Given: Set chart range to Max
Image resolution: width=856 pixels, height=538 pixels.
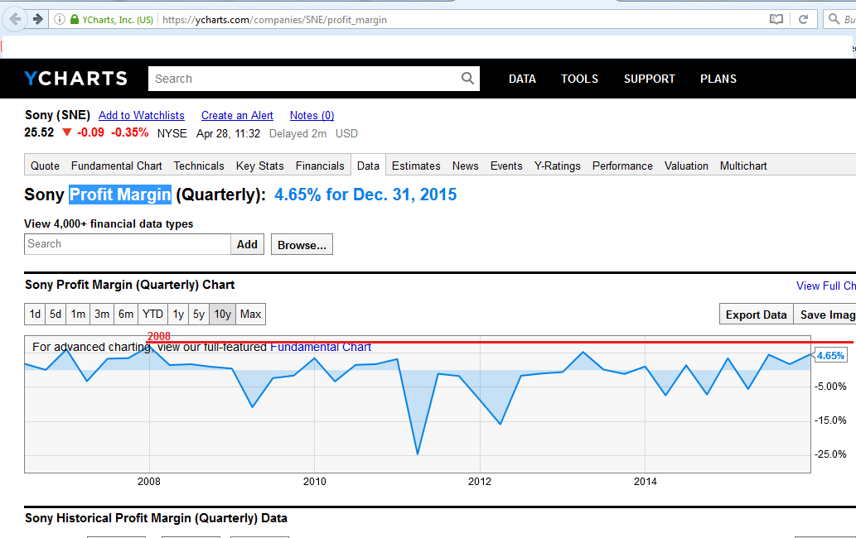Looking at the screenshot, I should pyautogui.click(x=250, y=315).
